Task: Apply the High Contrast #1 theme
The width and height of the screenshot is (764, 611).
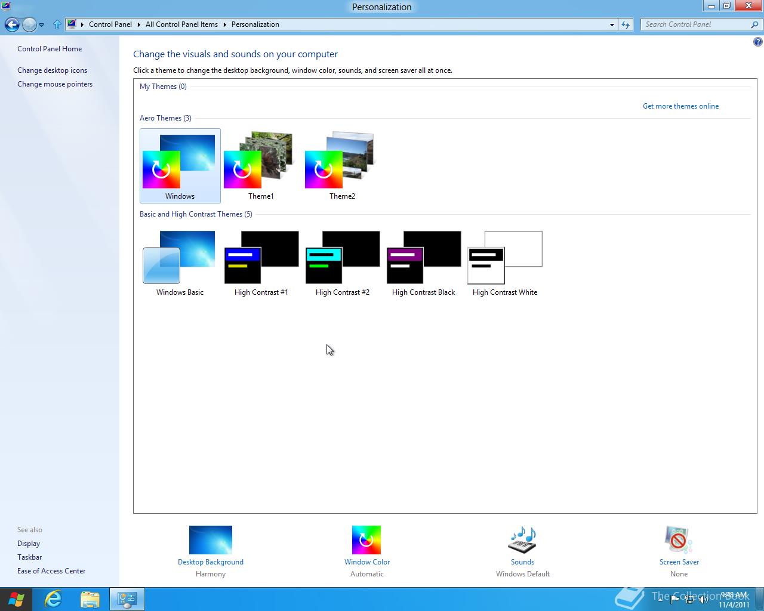Action: tap(261, 263)
